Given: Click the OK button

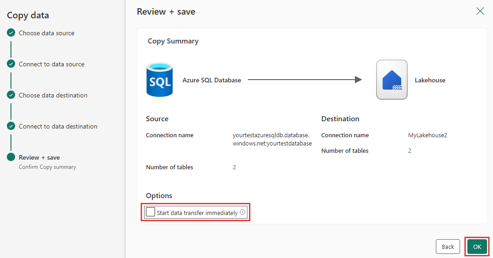Looking at the screenshot, I should pyautogui.click(x=477, y=247).
